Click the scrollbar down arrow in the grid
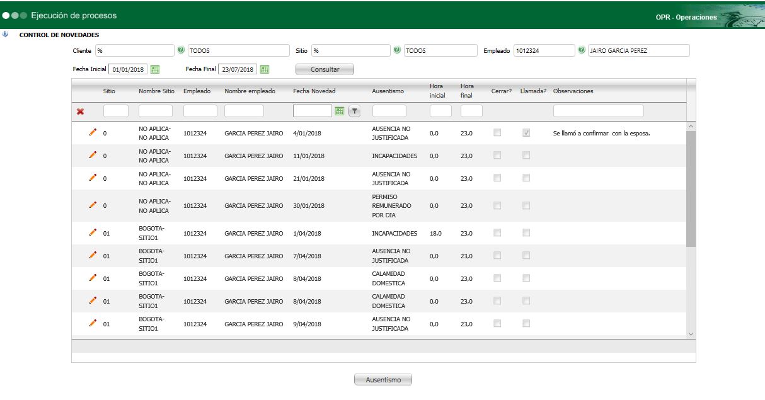 tap(691, 333)
